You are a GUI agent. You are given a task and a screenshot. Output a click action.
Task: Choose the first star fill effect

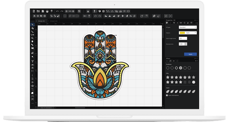[x=168, y=77]
